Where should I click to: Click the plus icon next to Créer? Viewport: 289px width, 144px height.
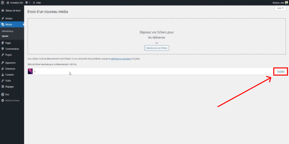(34, 3)
